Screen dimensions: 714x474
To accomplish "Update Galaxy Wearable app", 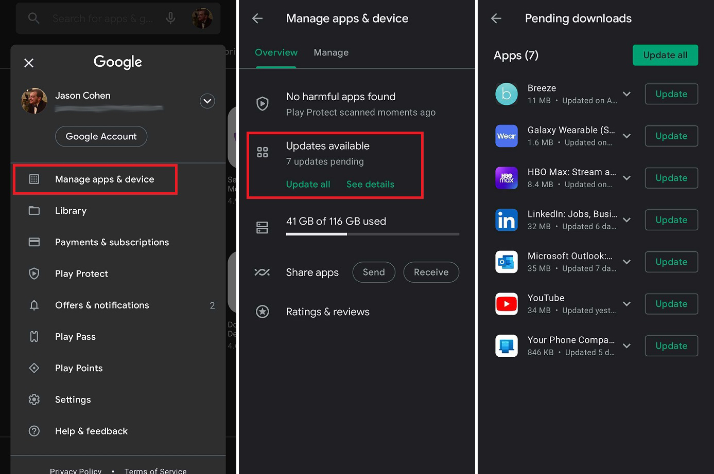I will [x=671, y=136].
